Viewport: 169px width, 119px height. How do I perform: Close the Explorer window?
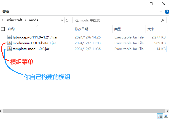pyautogui.click(x=164, y=4)
